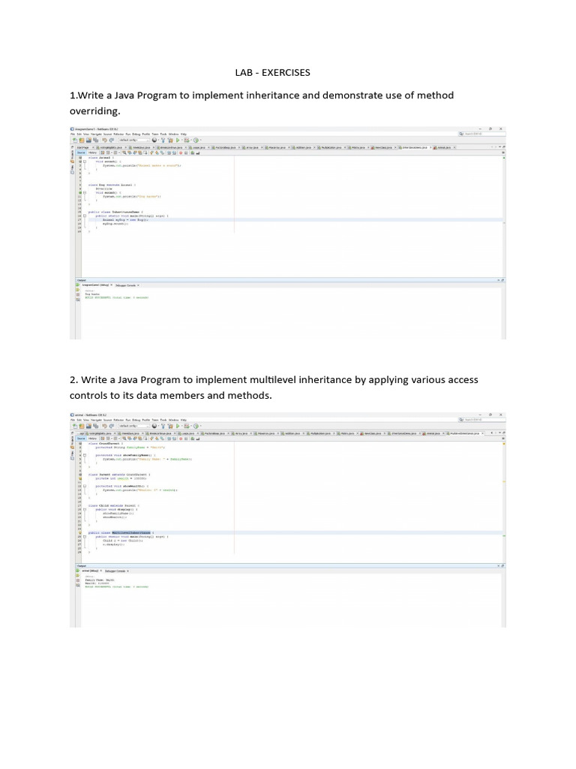Screen dimensions: 576x769
Task: Open Refactor menu in first NetBeans window
Action: pyautogui.click(x=118, y=134)
